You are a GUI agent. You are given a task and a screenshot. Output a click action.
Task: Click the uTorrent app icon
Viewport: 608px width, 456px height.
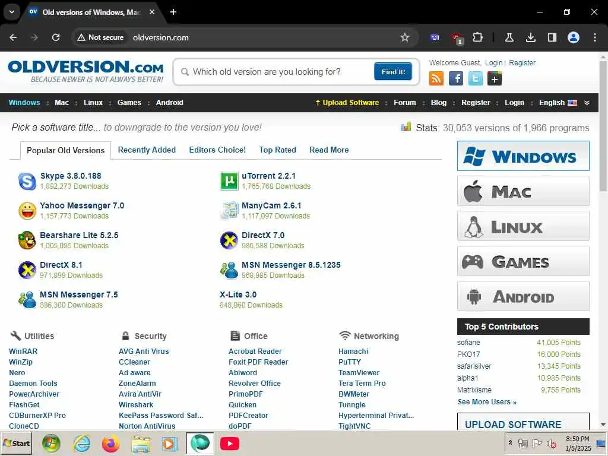coord(229,181)
